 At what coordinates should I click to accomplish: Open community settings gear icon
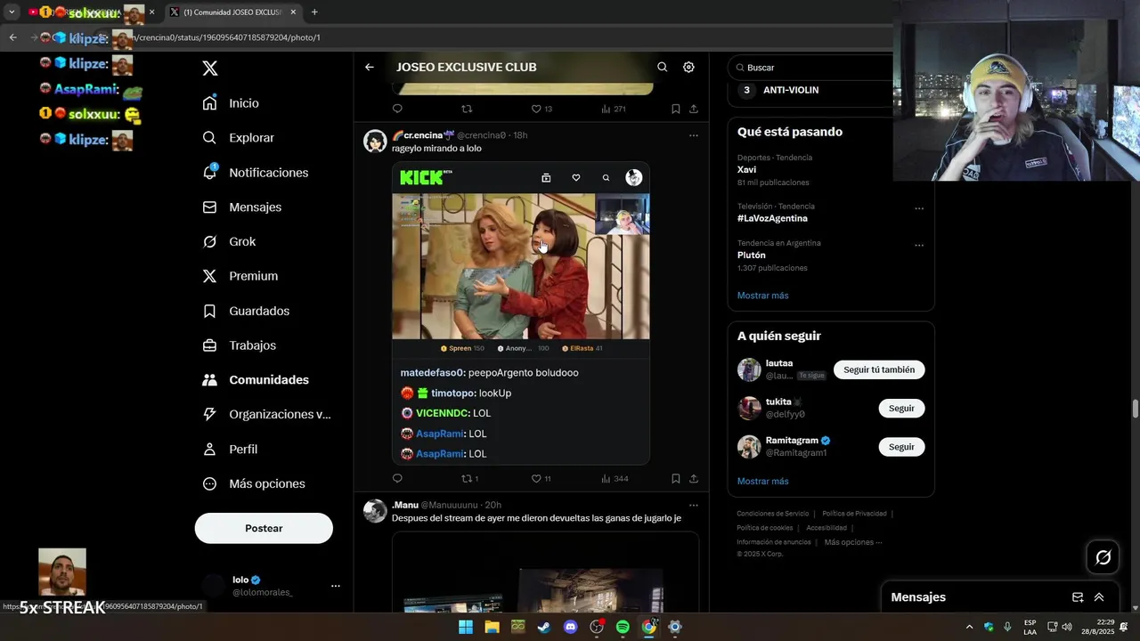click(688, 67)
